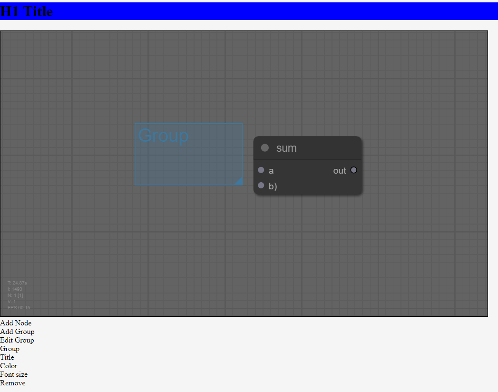
Task: Click the Add Group link
Action: click(17, 332)
